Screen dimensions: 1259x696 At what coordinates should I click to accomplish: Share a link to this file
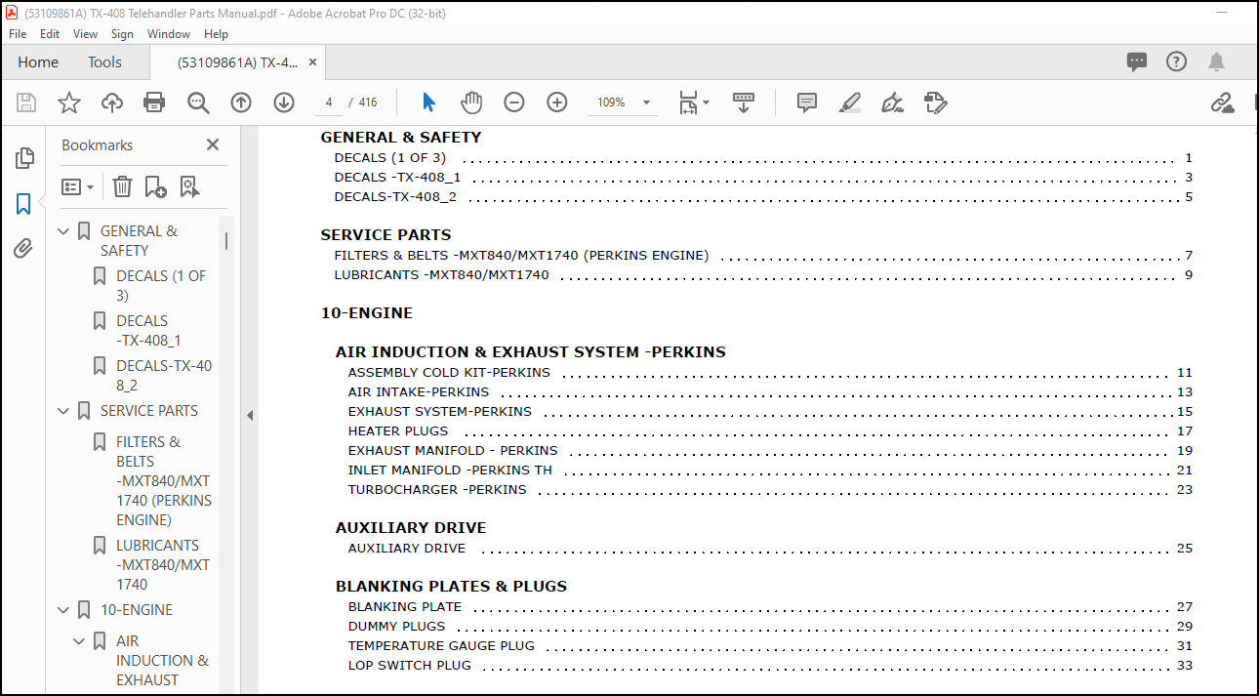click(1222, 102)
